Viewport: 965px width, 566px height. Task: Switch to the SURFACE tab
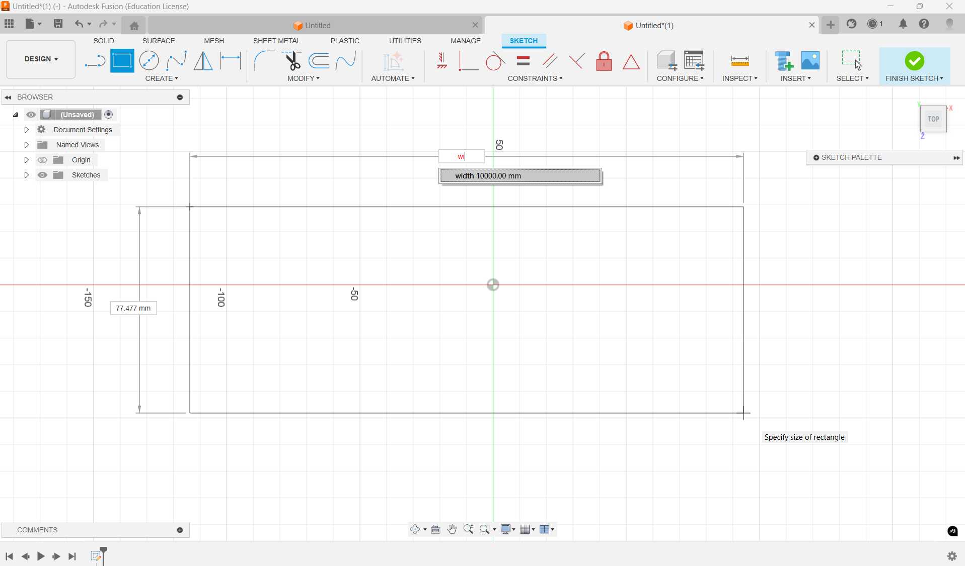pyautogui.click(x=159, y=41)
